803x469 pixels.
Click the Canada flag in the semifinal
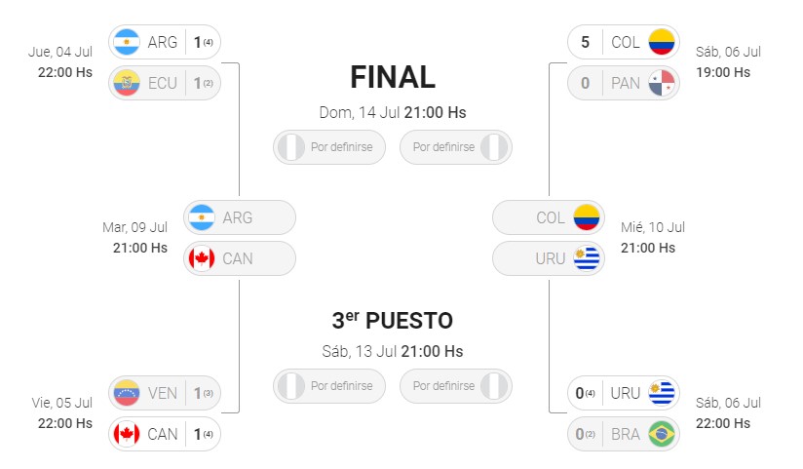202,258
